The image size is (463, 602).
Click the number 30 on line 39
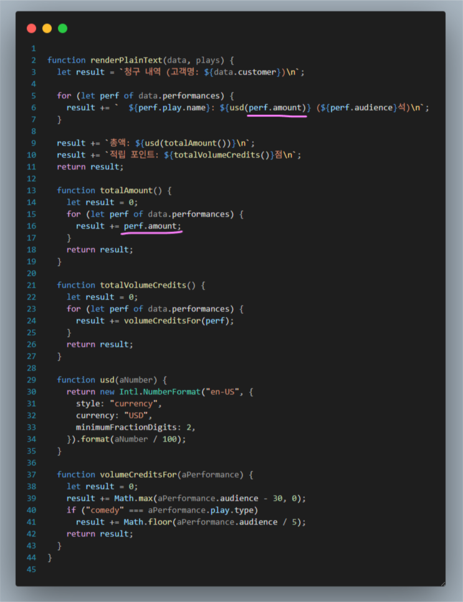[x=277, y=499]
